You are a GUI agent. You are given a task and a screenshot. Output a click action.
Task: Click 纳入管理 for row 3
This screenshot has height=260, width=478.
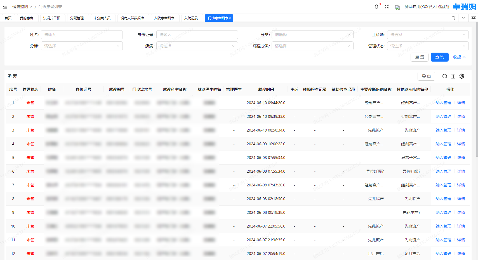coord(443,130)
